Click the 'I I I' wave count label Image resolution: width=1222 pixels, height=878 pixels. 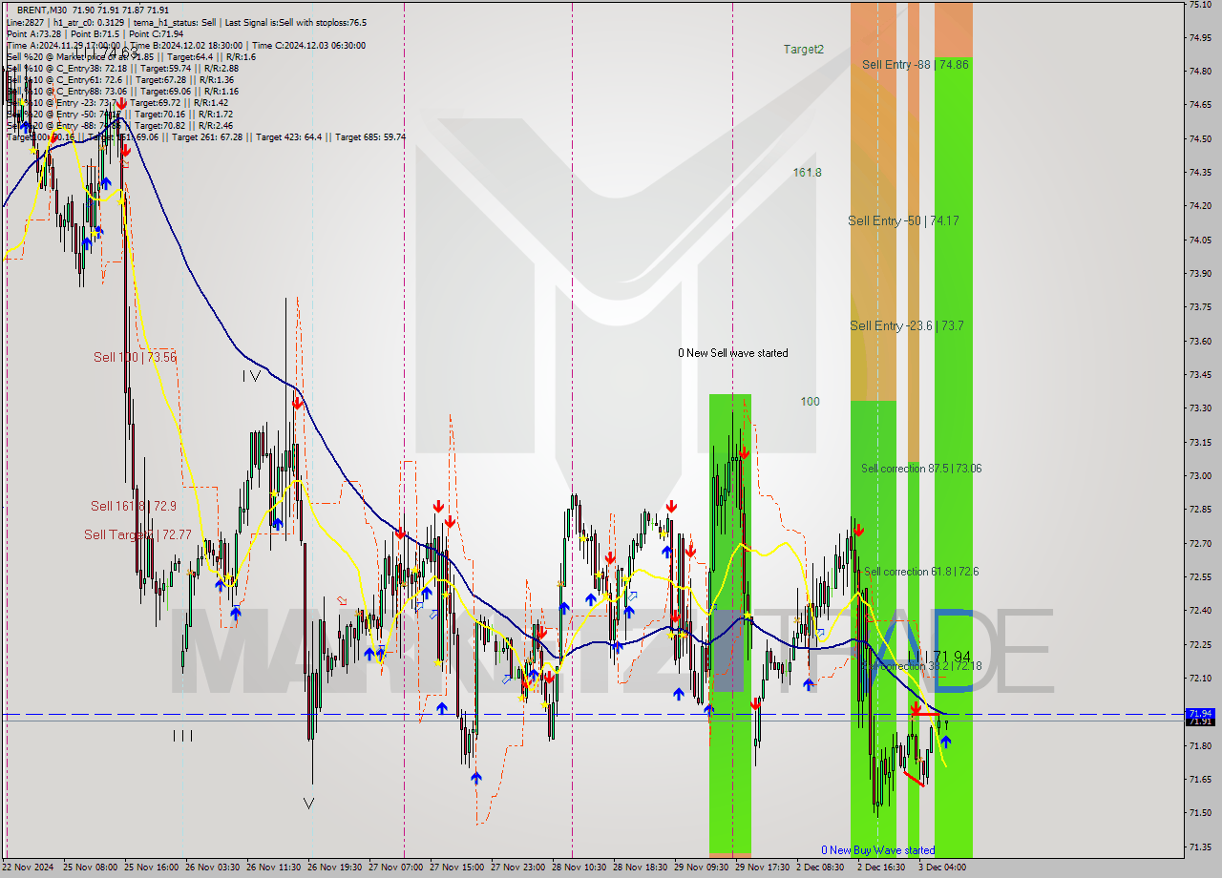coord(182,735)
